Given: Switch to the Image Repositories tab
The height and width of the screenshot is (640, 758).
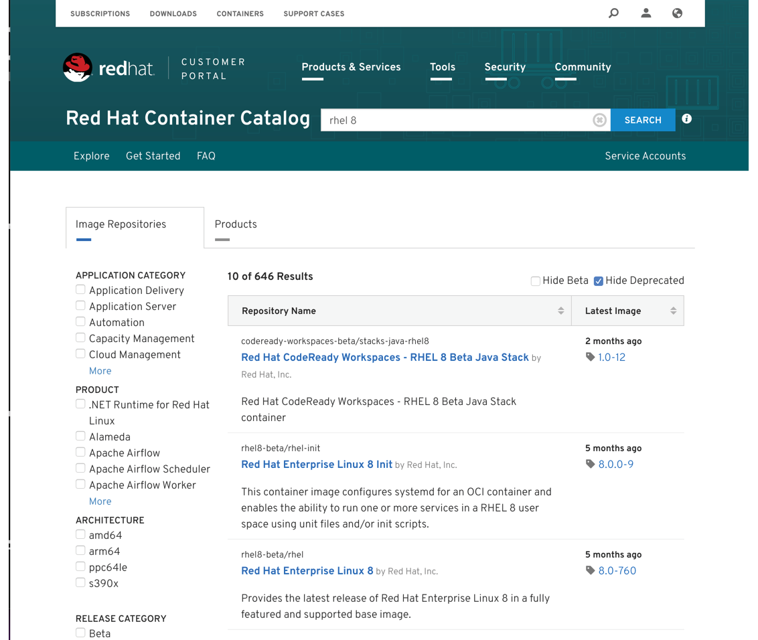Looking at the screenshot, I should tap(135, 227).
